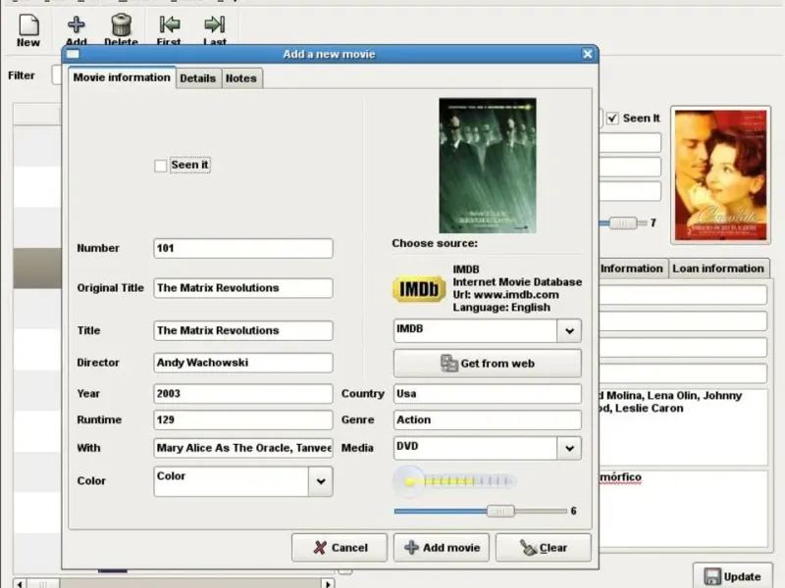The height and width of the screenshot is (588, 785).
Task: Switch to the Details tab
Action: pyautogui.click(x=197, y=78)
